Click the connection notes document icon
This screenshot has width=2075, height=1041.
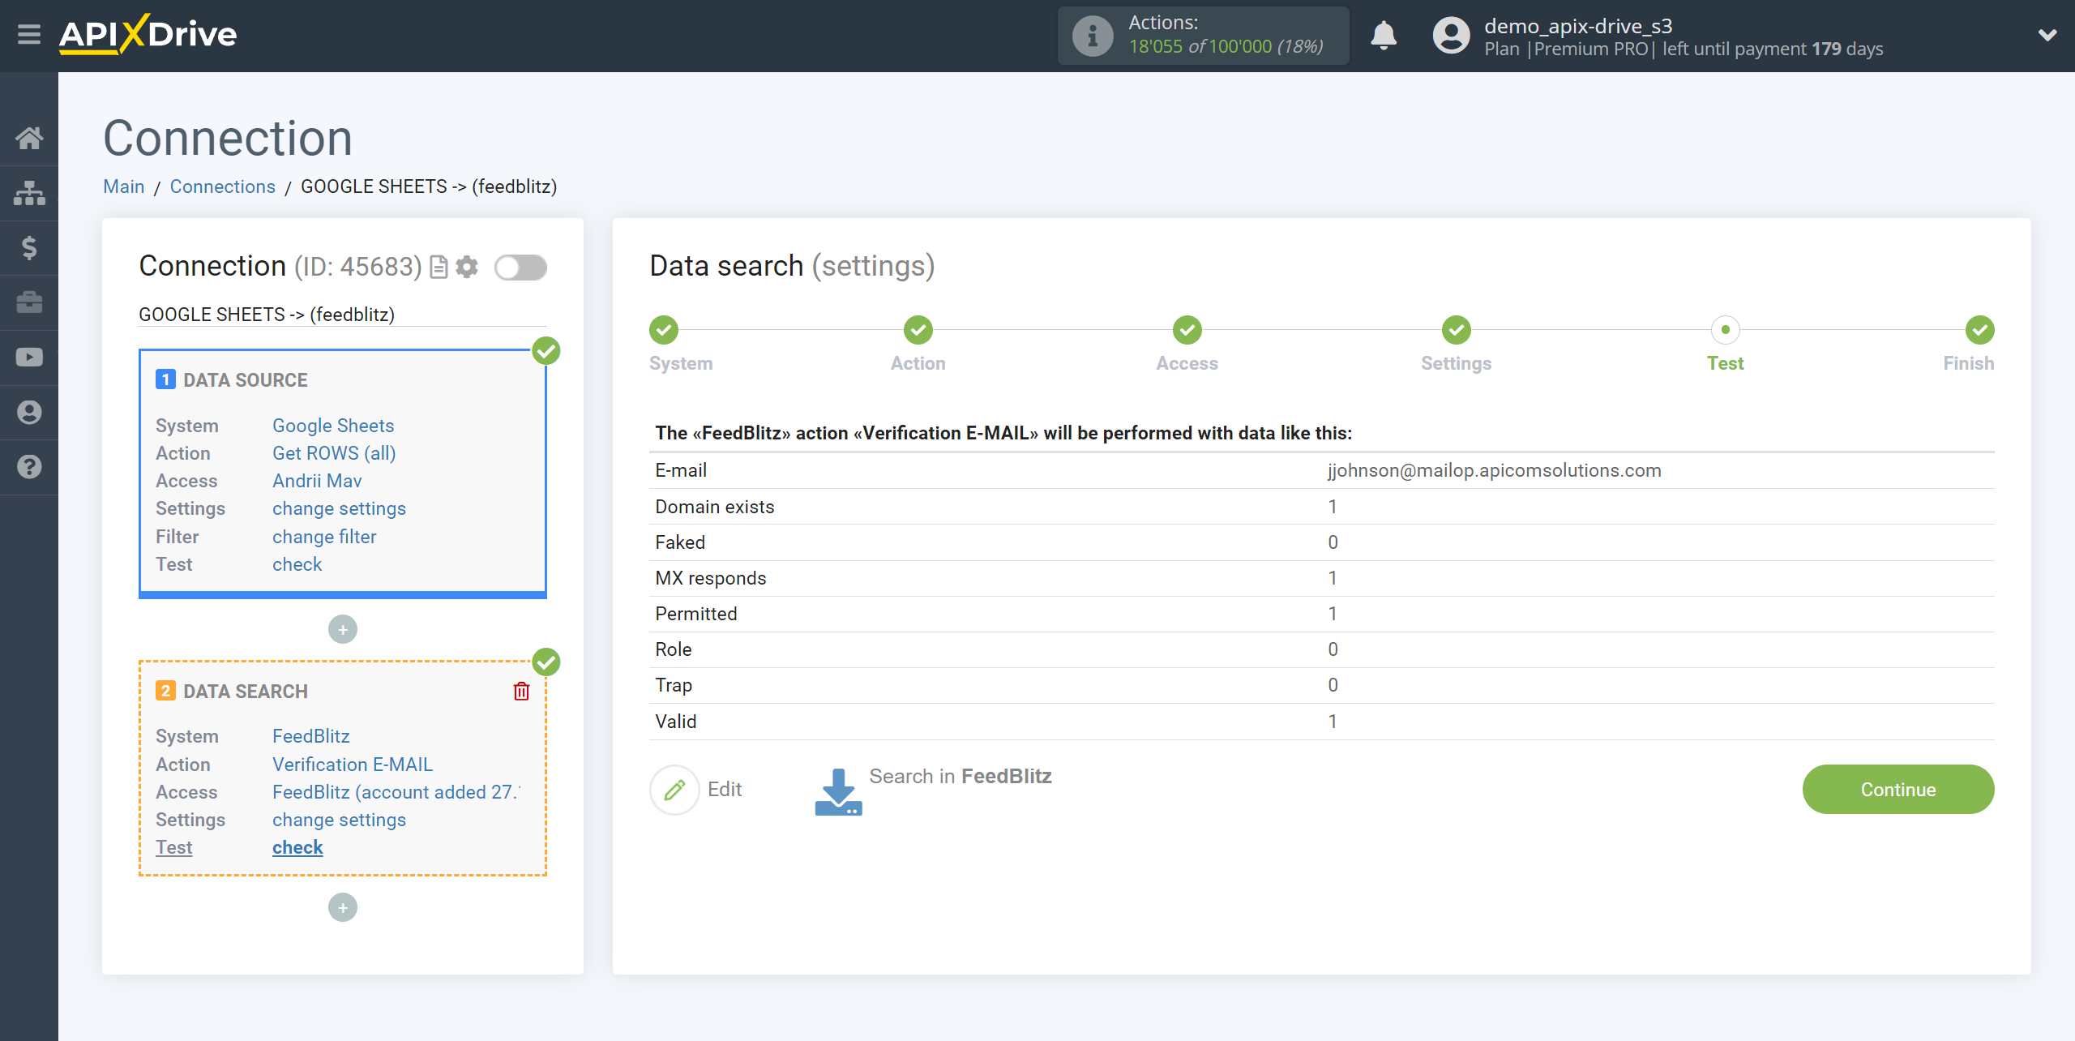coord(439,267)
